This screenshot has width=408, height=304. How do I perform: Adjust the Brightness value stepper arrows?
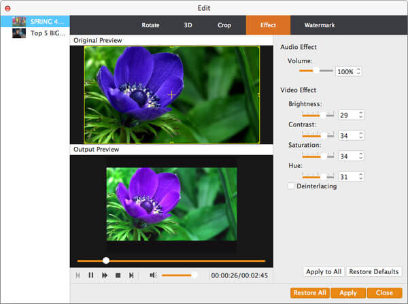tap(360, 115)
